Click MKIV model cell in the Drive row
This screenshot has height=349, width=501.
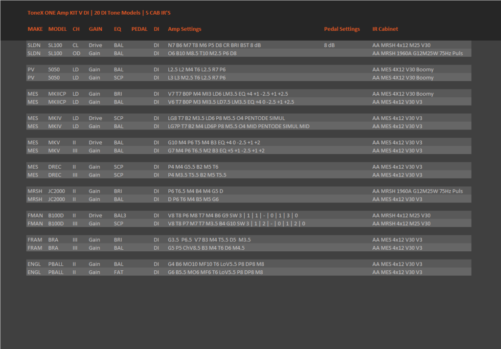pos(55,118)
